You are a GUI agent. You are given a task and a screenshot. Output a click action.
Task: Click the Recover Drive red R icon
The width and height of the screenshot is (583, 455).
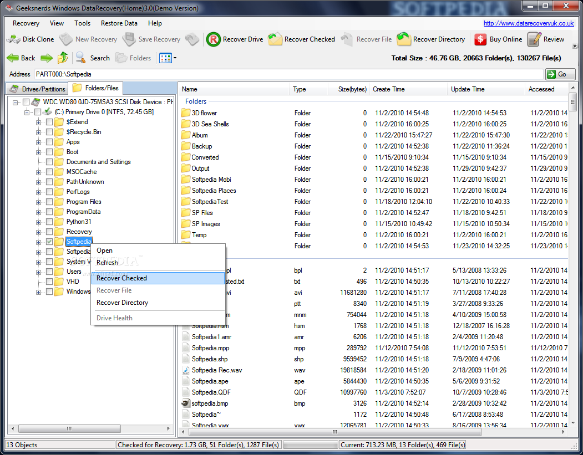tap(214, 39)
